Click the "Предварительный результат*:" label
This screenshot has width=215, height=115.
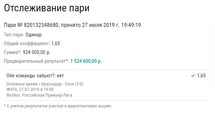click(37, 61)
